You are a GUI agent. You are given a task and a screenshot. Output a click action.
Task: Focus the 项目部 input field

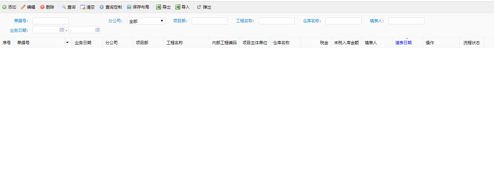tap(210, 21)
